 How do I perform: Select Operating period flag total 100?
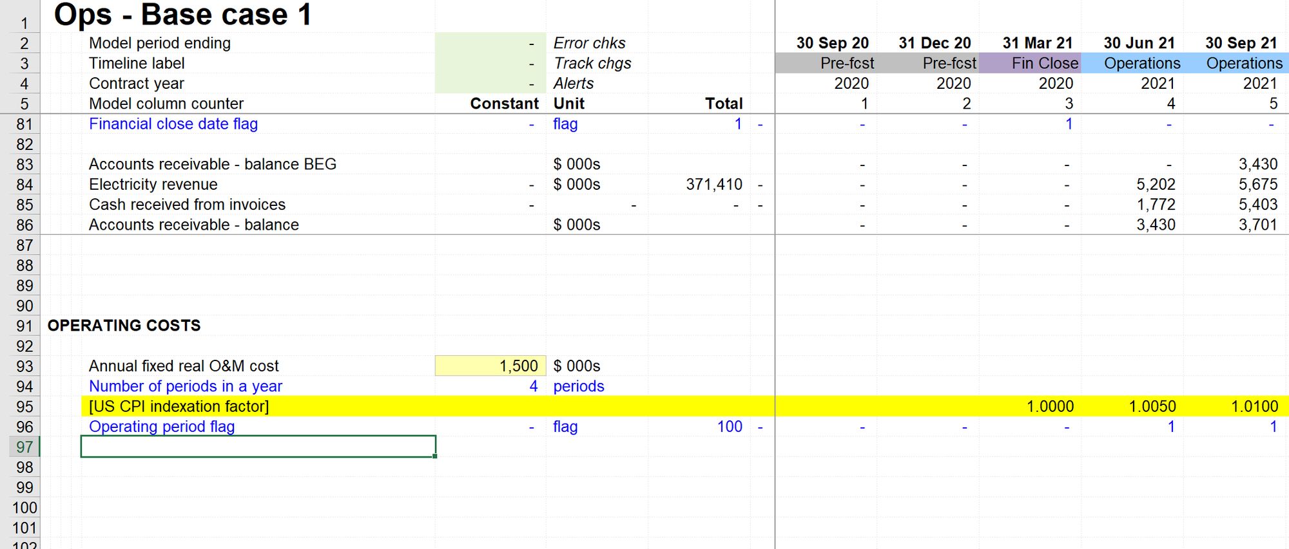[x=730, y=427]
